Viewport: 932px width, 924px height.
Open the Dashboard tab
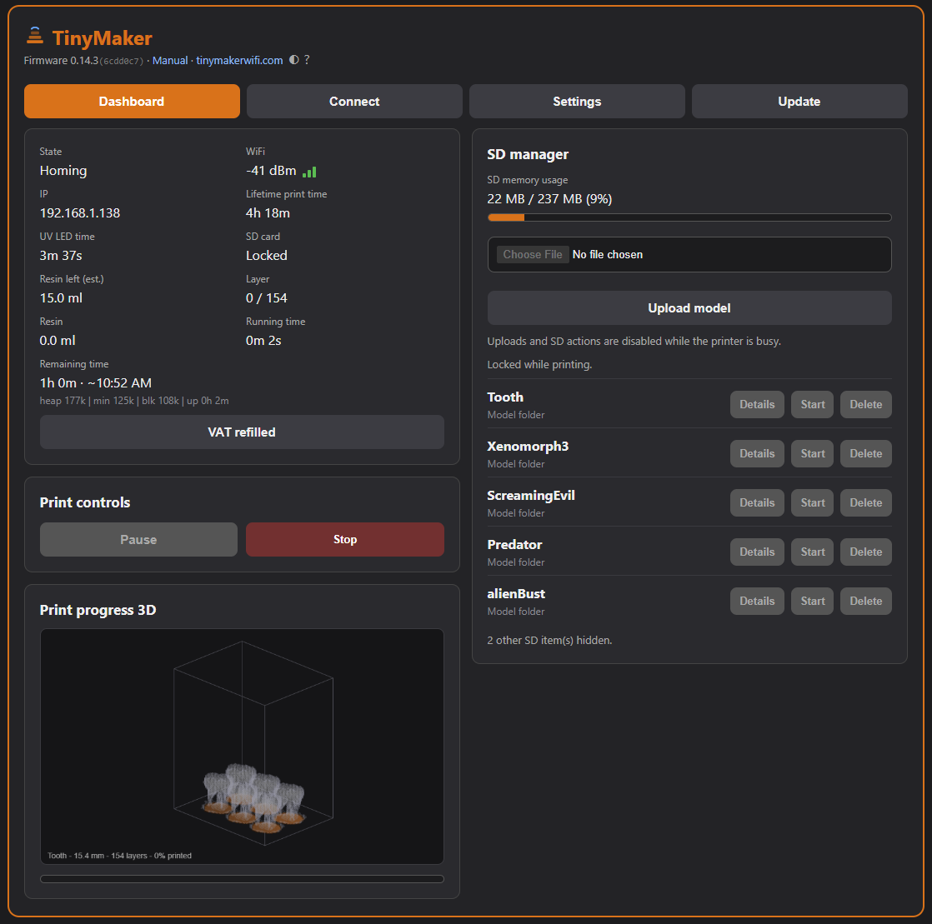(x=132, y=101)
